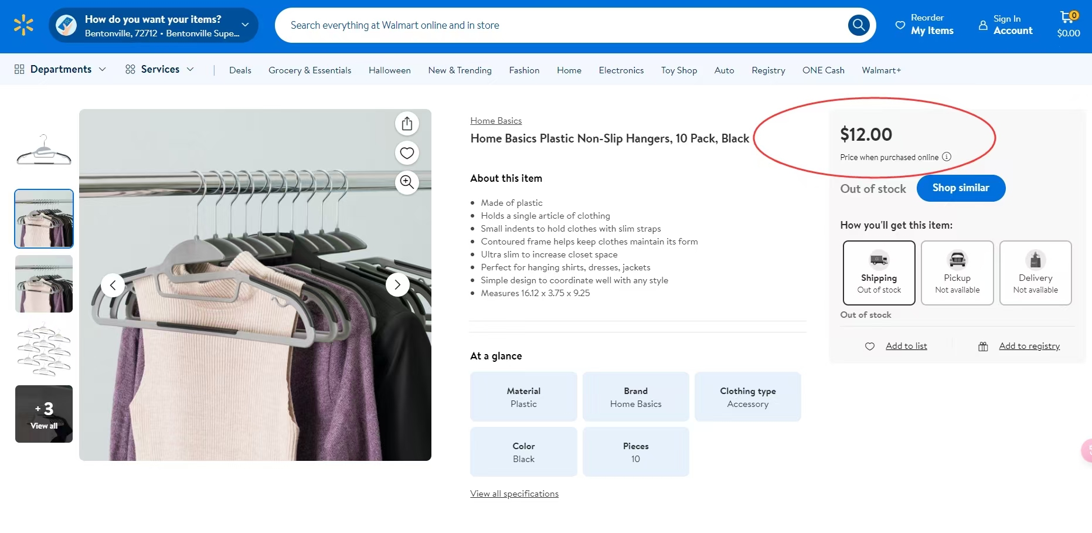This screenshot has height=533, width=1092.
Task: Click the Clothing type Accessory tile
Action: (748, 397)
